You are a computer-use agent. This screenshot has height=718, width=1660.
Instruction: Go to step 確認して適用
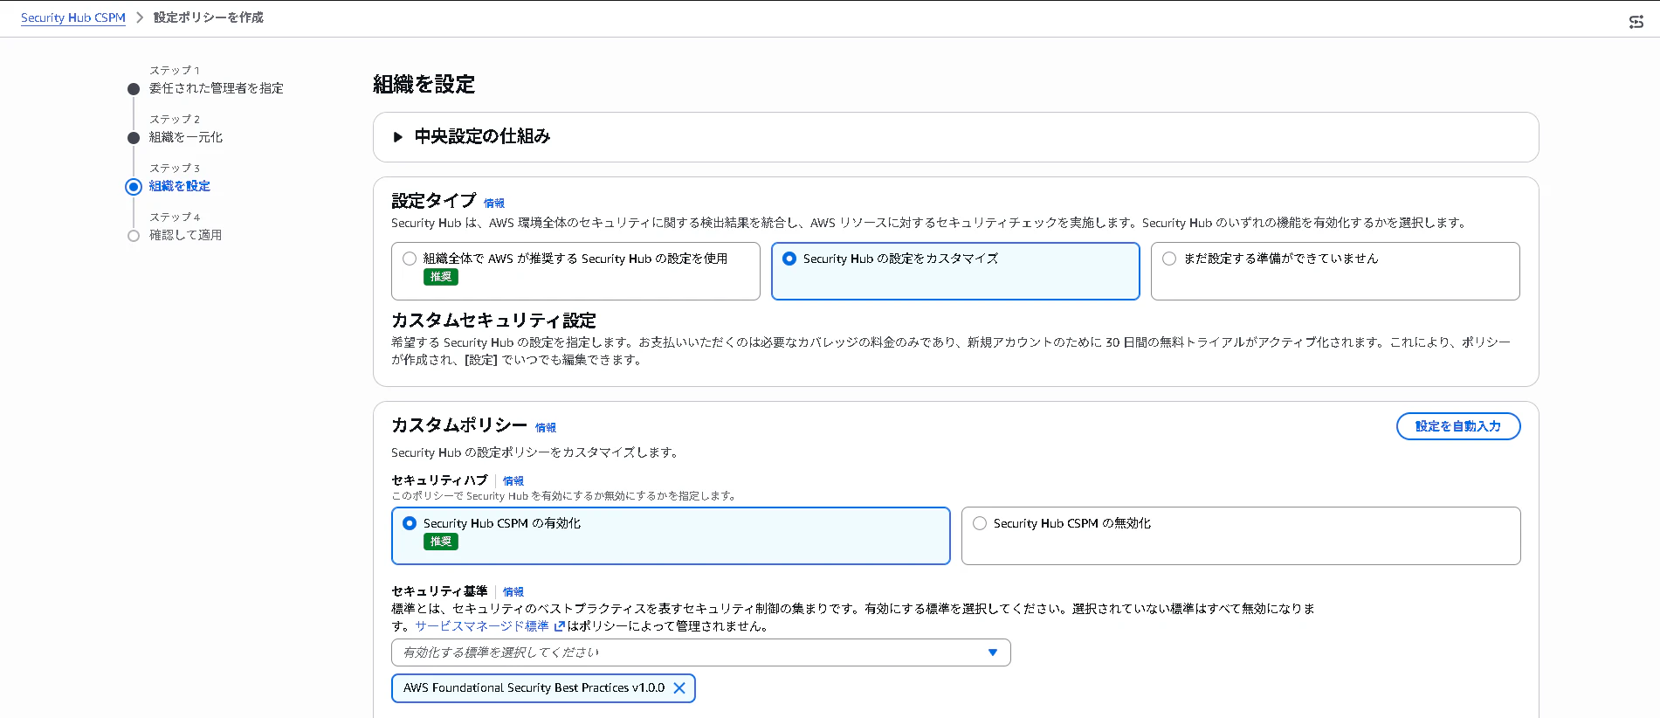pos(185,235)
